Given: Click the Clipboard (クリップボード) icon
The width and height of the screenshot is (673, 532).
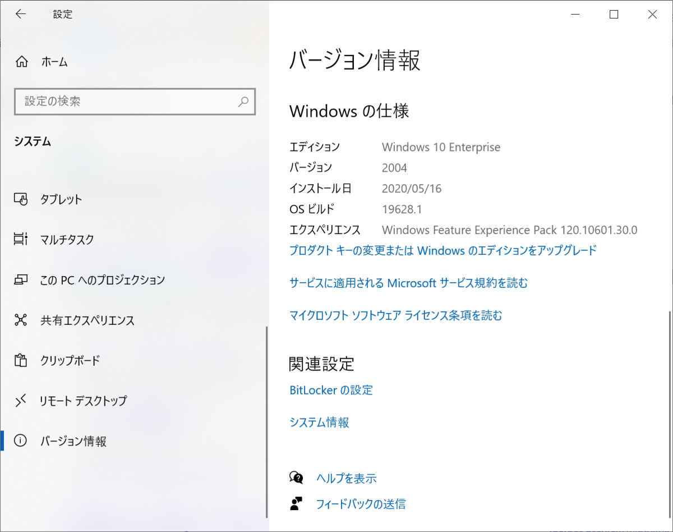Looking at the screenshot, I should coord(21,360).
